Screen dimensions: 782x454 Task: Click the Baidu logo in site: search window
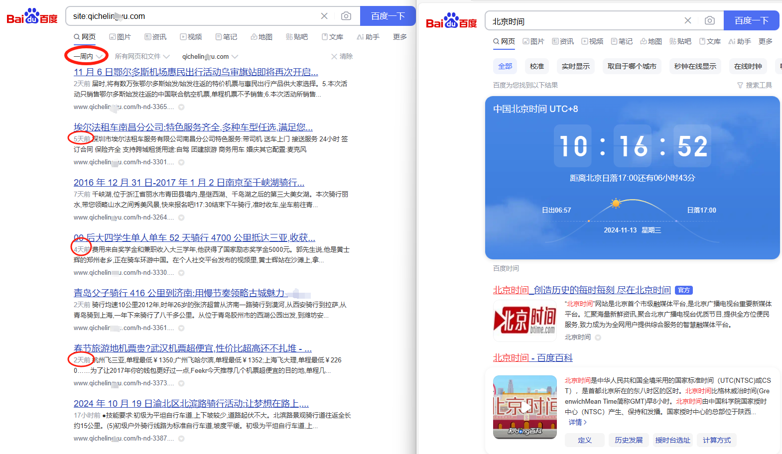(x=32, y=16)
